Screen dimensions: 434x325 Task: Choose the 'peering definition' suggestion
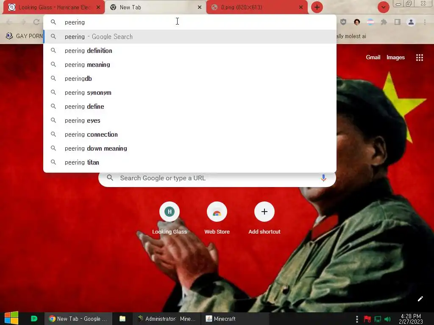(x=190, y=51)
